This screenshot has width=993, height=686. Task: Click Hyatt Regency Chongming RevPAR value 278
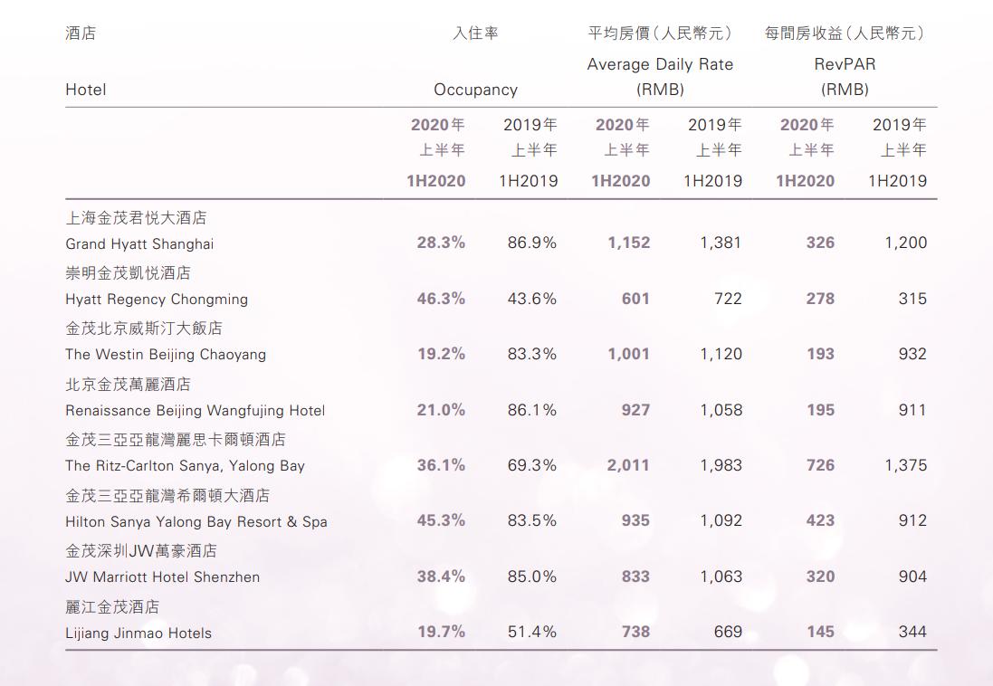(820, 299)
